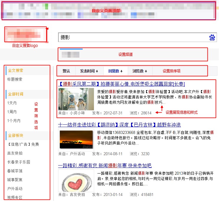The height and width of the screenshot is (201, 219).
Task: Click the two kids with cameras thumbnail
Action: [76, 99]
